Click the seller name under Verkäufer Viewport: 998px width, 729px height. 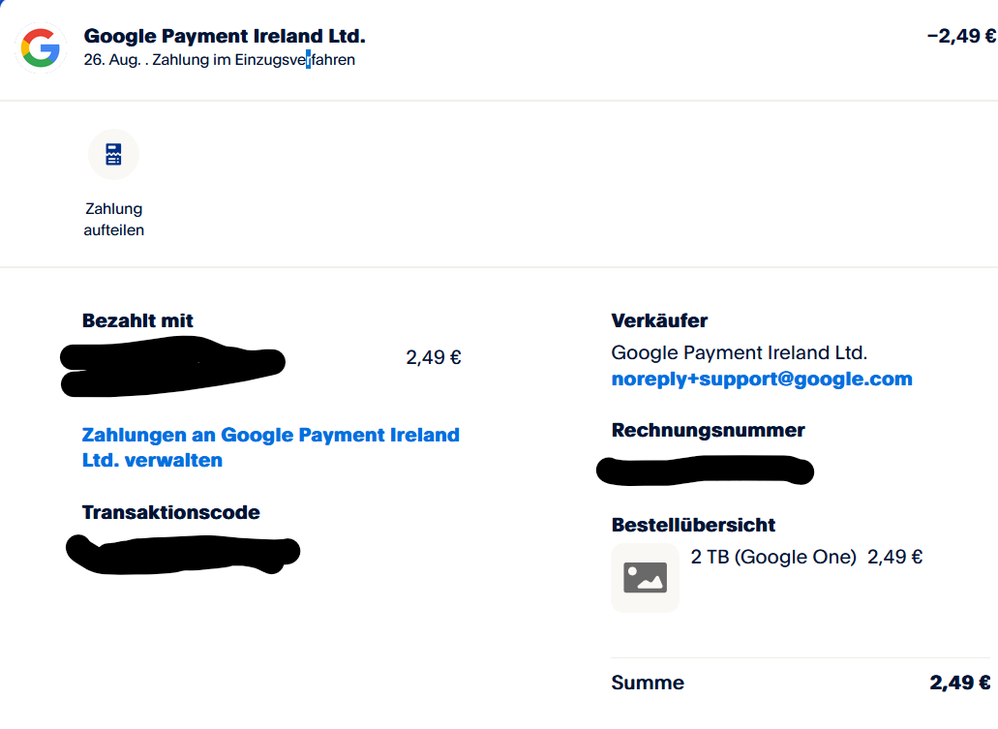[x=740, y=352]
